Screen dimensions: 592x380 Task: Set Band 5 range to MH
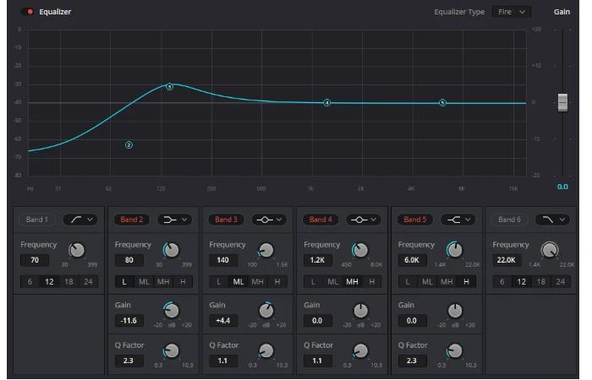pos(447,281)
